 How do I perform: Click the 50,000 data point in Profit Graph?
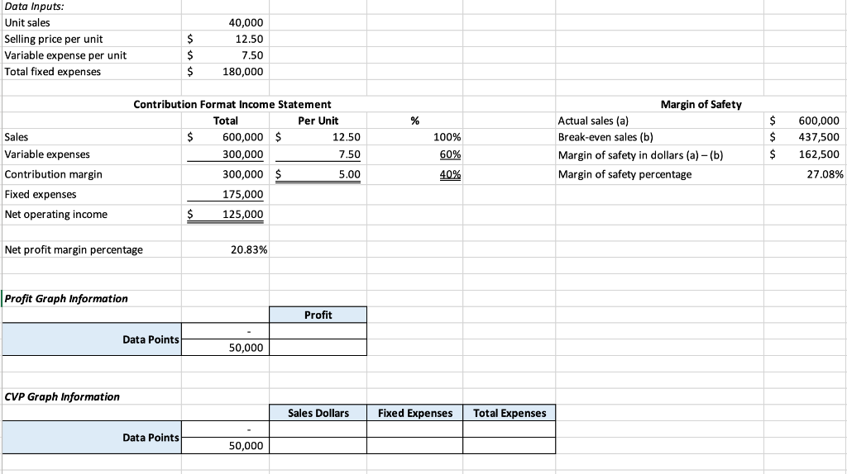(x=246, y=348)
